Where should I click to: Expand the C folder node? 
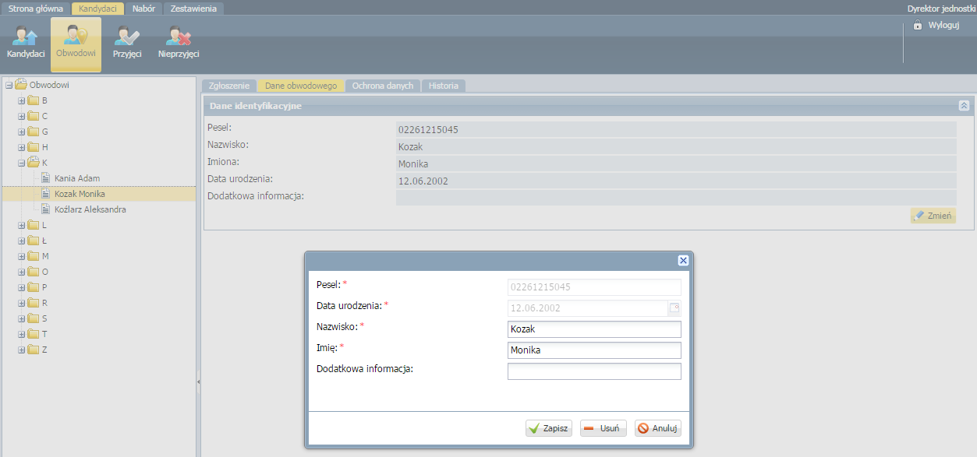22,116
